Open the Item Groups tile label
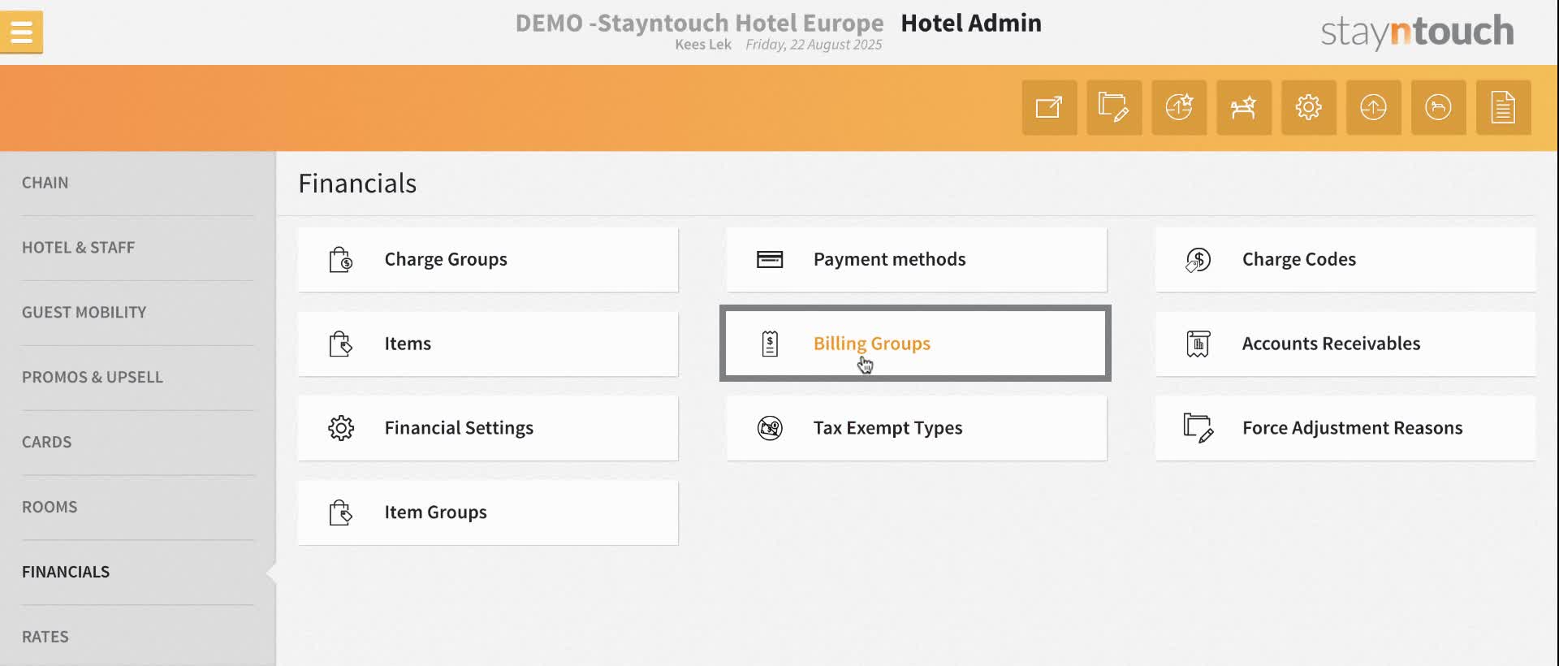The height and width of the screenshot is (666, 1559). 435,512
